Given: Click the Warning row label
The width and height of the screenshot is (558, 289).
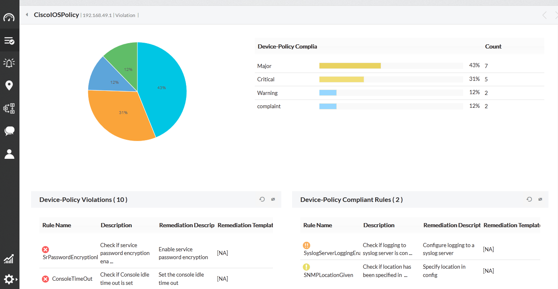Looking at the screenshot, I should (x=268, y=93).
